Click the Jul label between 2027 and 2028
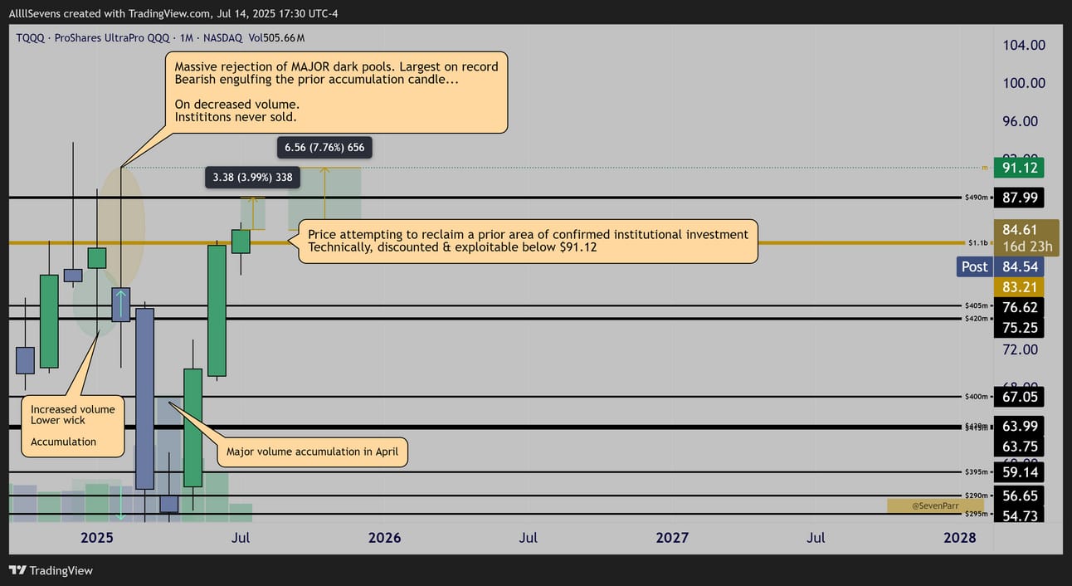Screen dimensions: 1072x586 (816, 538)
